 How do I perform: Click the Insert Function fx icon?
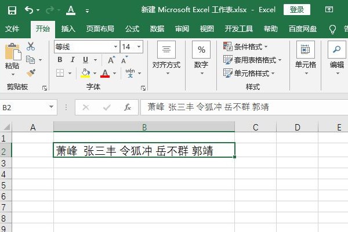point(127,107)
